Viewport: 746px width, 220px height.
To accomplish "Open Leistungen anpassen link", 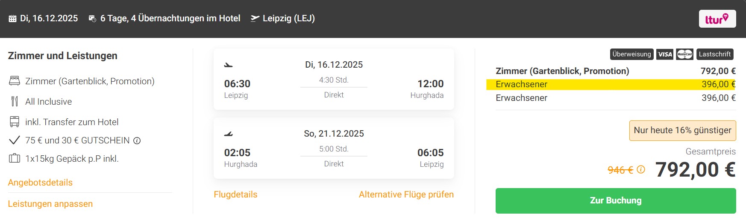I will tap(50, 204).
